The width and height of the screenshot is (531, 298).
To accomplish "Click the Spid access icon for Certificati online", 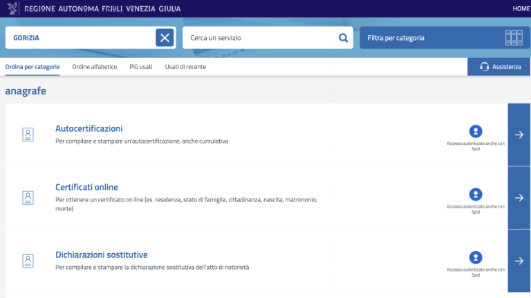I will (x=476, y=195).
